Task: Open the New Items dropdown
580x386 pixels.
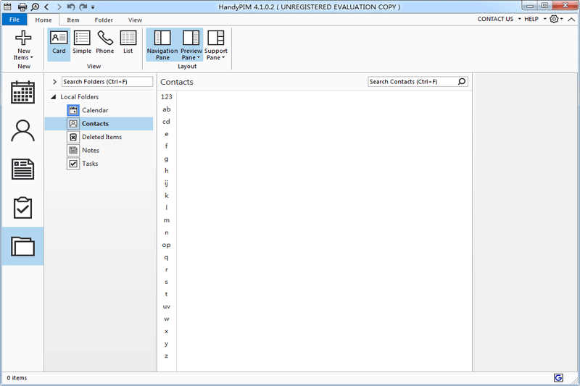Action: pyautogui.click(x=23, y=46)
